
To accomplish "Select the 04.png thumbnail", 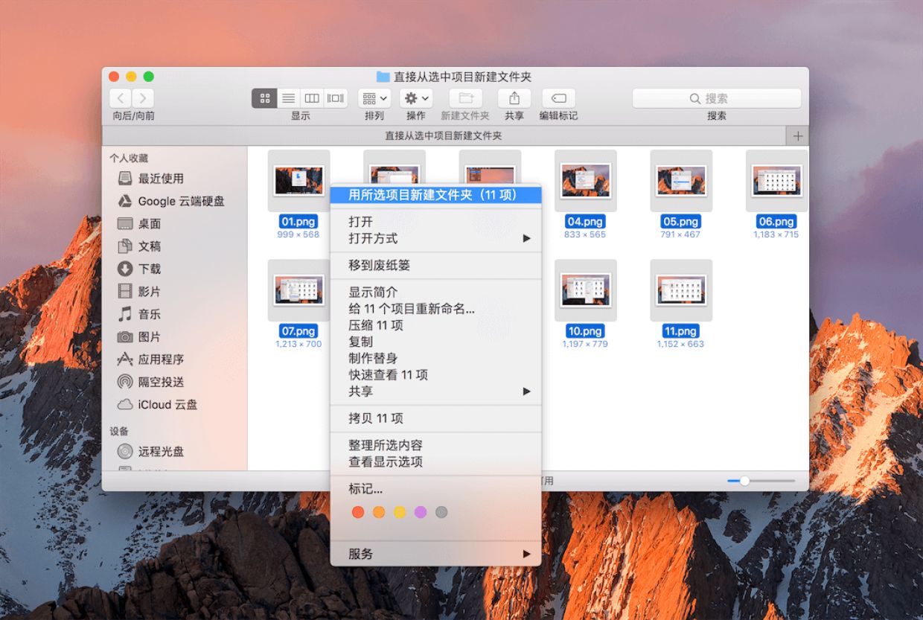I will tap(585, 181).
